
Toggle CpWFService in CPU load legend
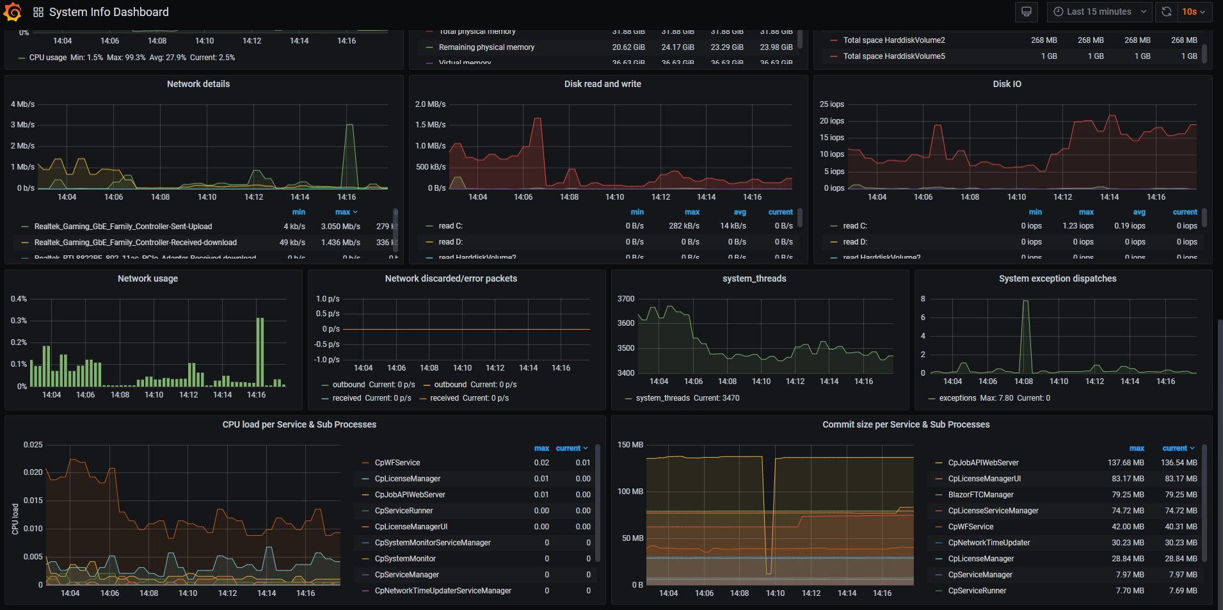pyautogui.click(x=397, y=463)
